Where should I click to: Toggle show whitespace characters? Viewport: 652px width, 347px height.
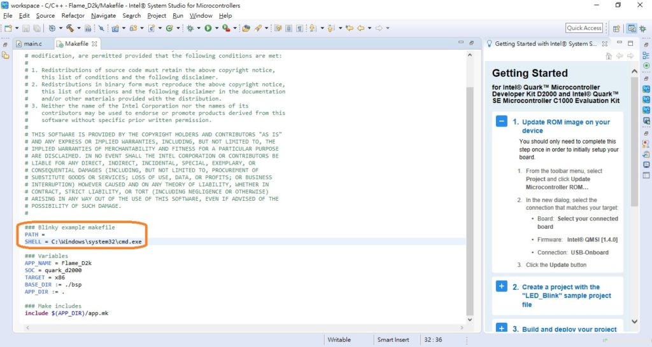click(299, 28)
